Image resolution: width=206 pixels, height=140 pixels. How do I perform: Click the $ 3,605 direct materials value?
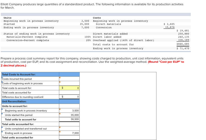(169, 24)
